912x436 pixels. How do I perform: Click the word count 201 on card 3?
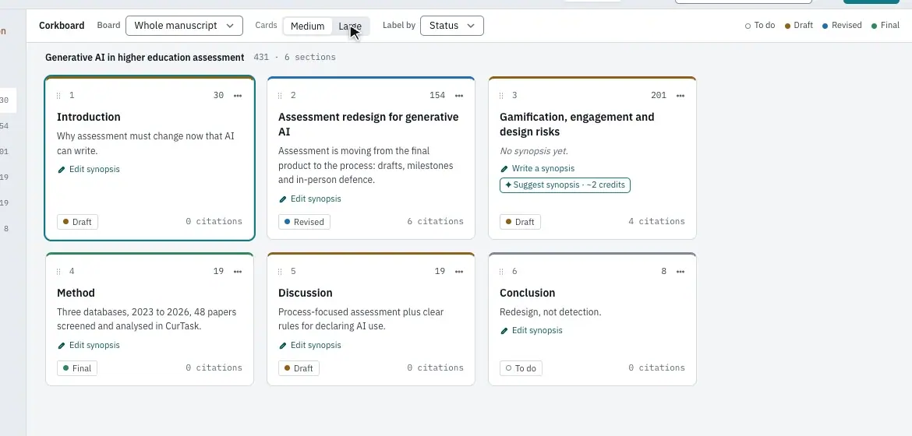[x=659, y=95]
